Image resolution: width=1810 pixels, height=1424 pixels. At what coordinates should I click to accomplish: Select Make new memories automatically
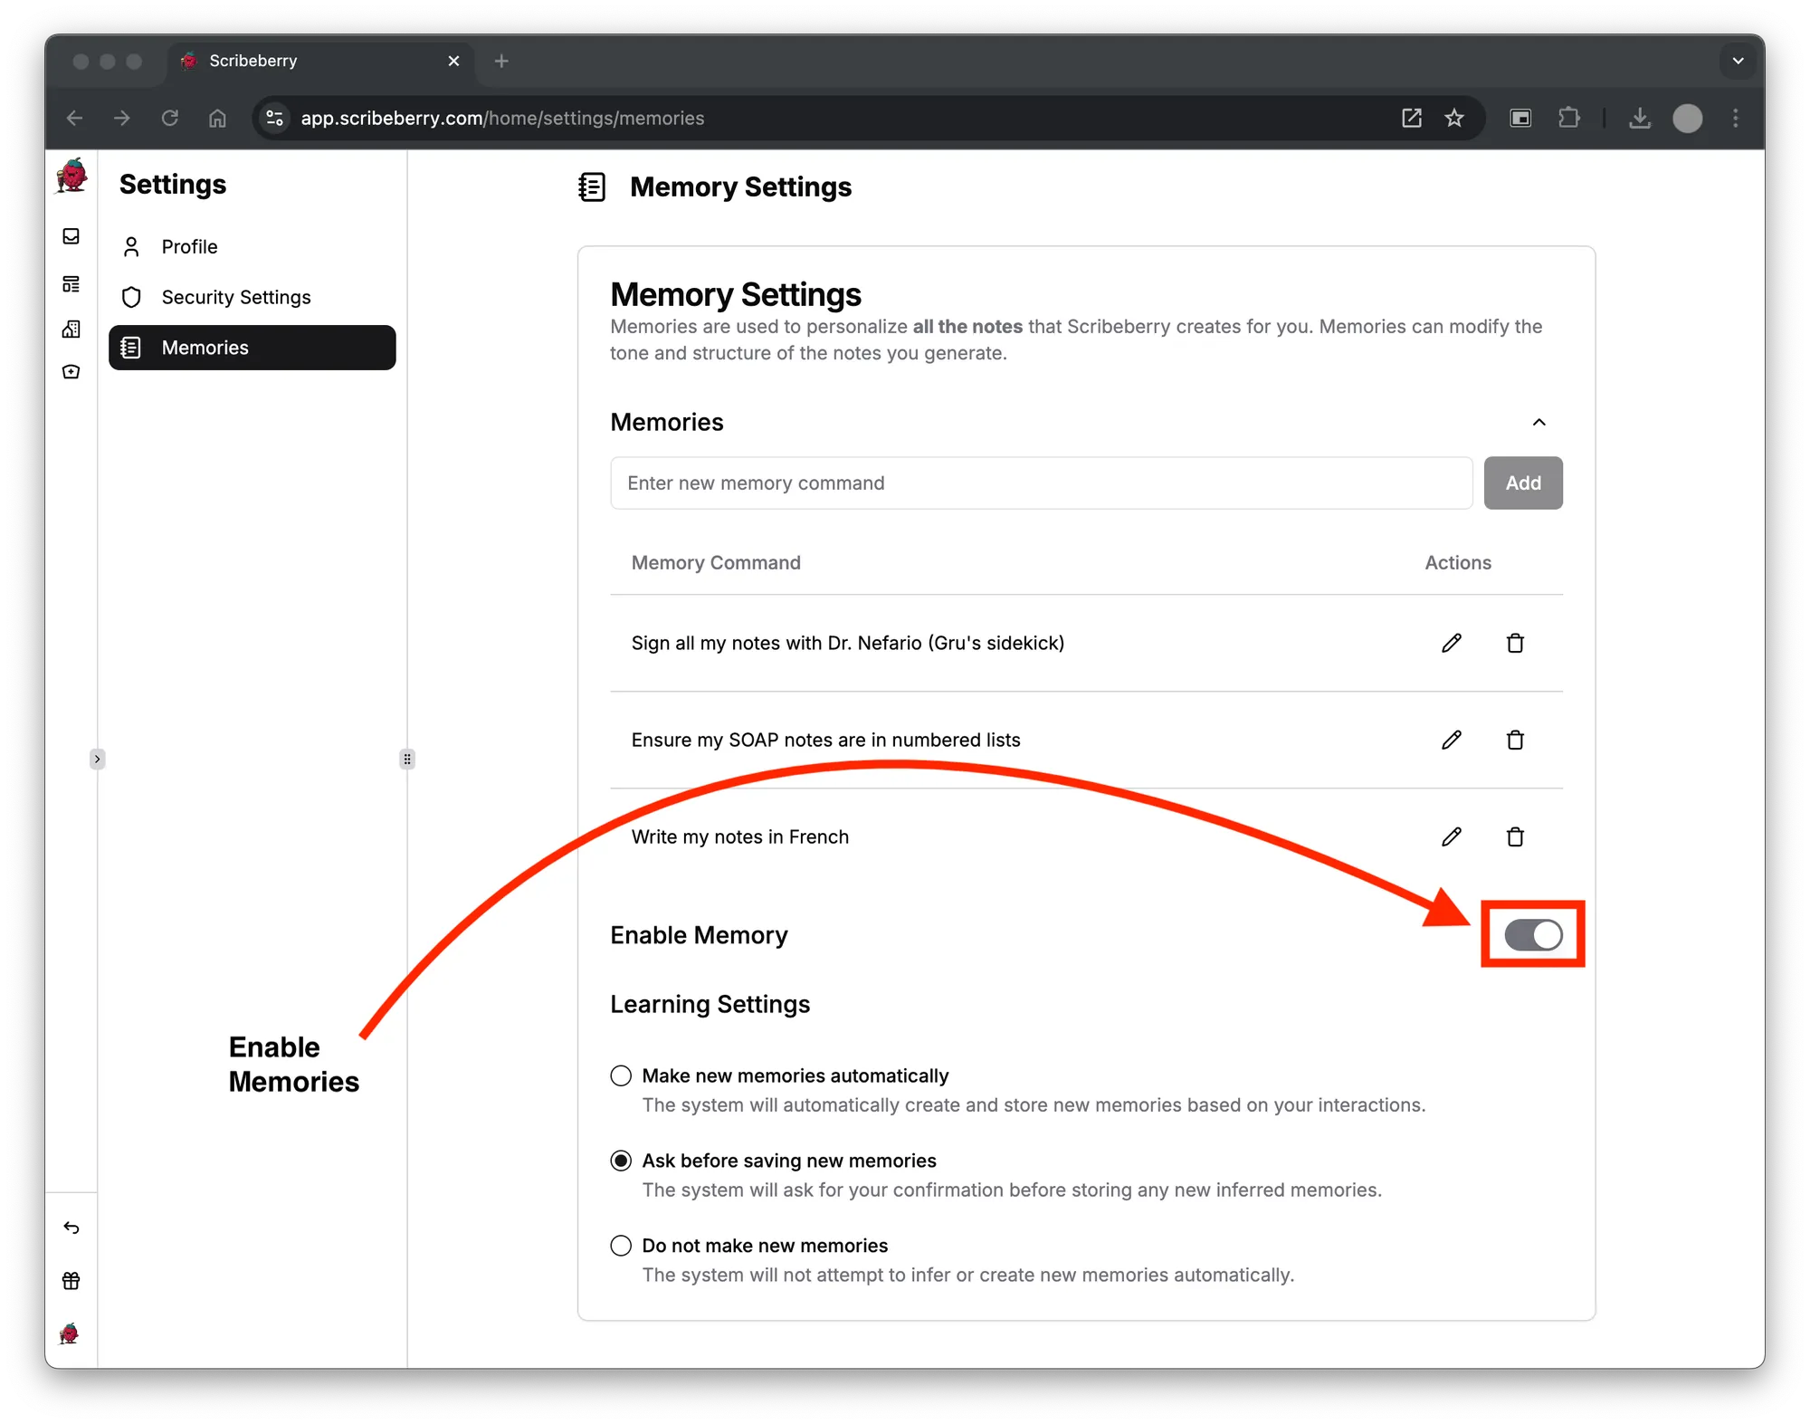point(621,1075)
